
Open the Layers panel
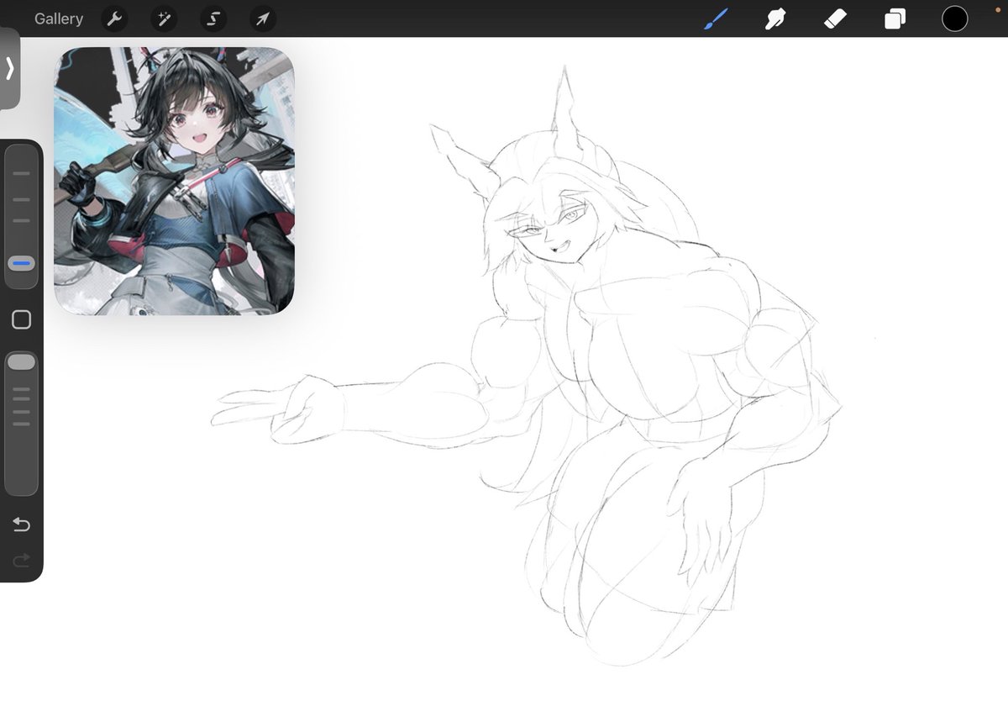coord(895,18)
